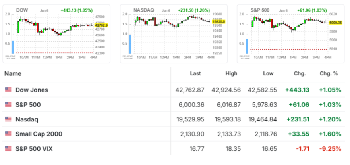Open the Nasdaq index link in table
350x165 pixels.
[x=27, y=119]
